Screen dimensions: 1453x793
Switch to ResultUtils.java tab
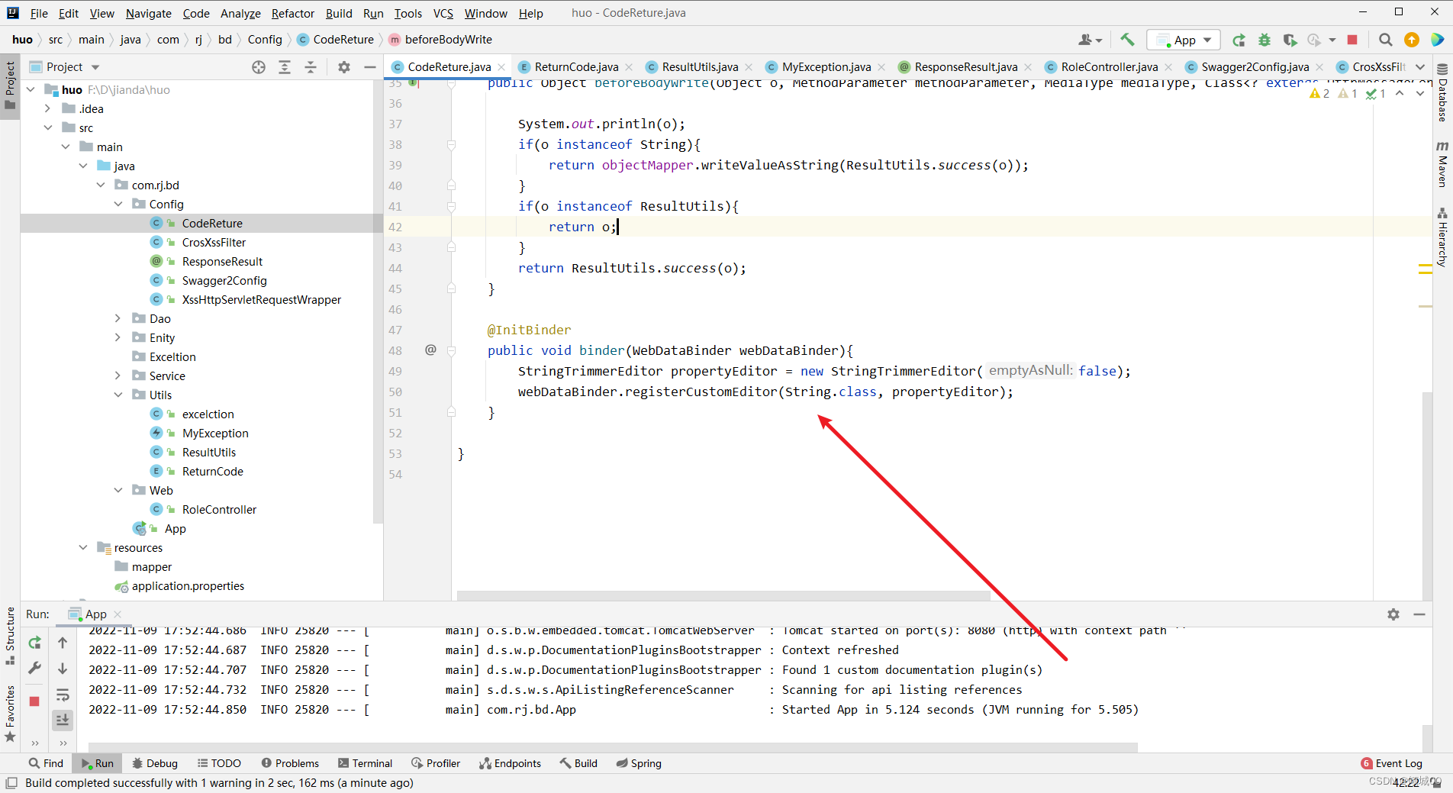700,67
